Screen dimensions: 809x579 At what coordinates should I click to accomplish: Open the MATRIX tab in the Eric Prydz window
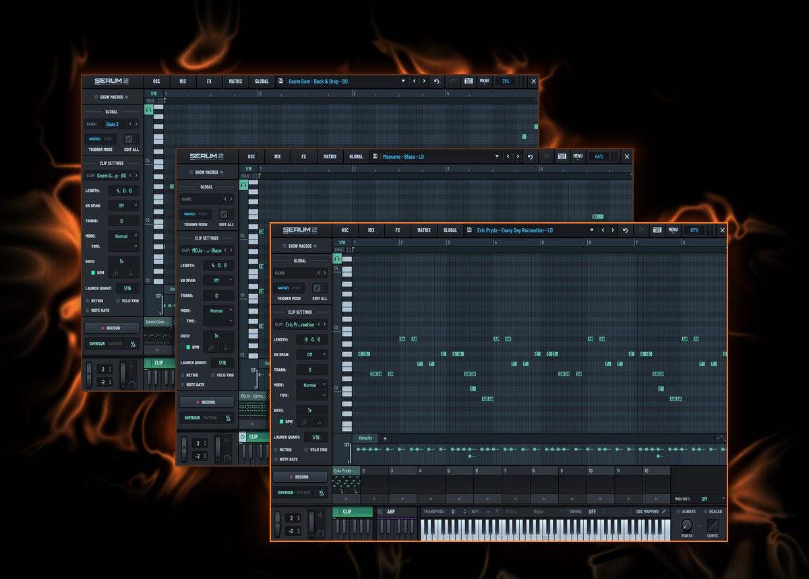[424, 230]
